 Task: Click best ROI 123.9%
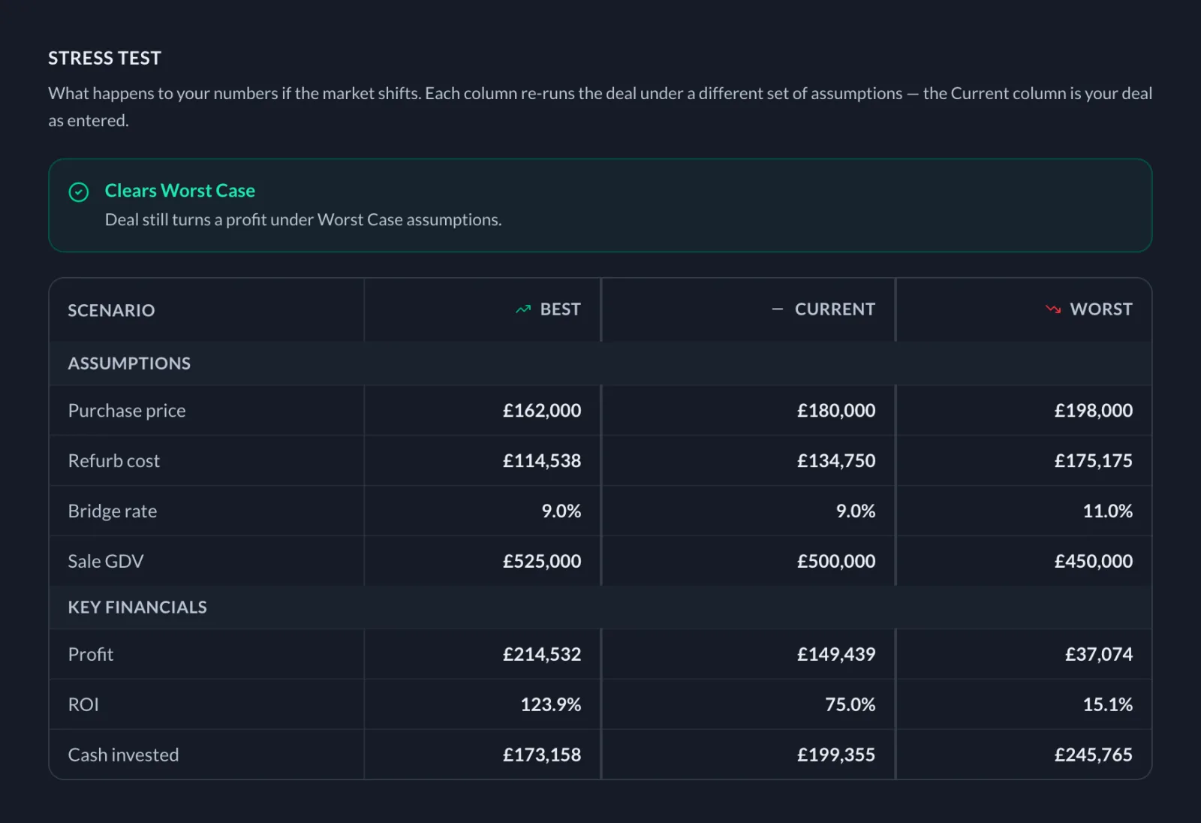tap(551, 705)
